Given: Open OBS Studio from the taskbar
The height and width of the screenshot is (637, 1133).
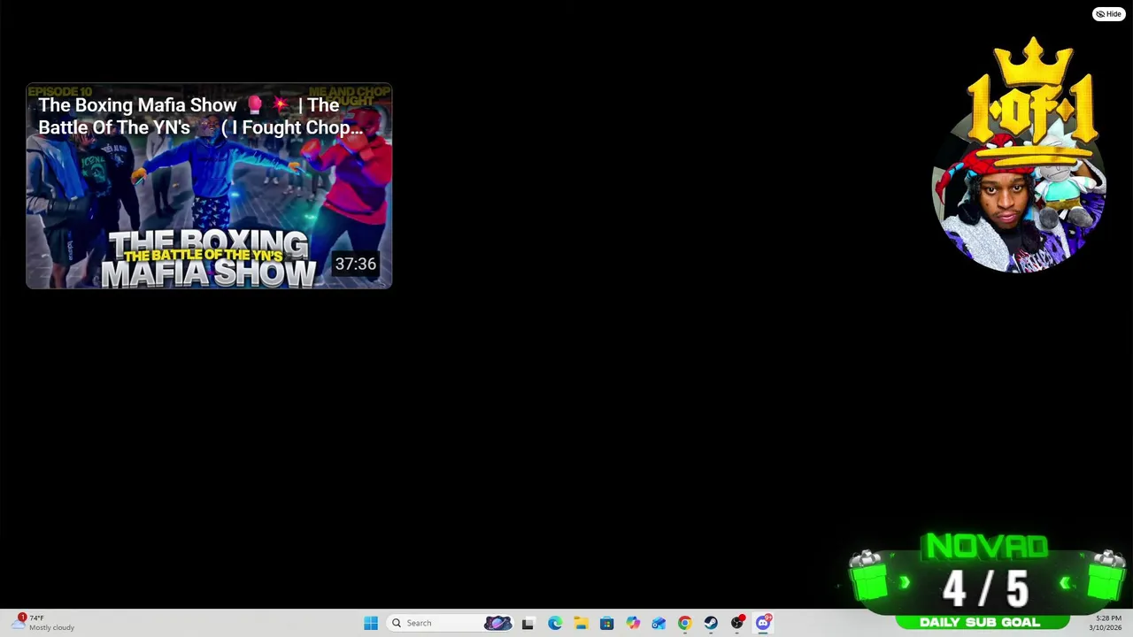Looking at the screenshot, I should 737,623.
